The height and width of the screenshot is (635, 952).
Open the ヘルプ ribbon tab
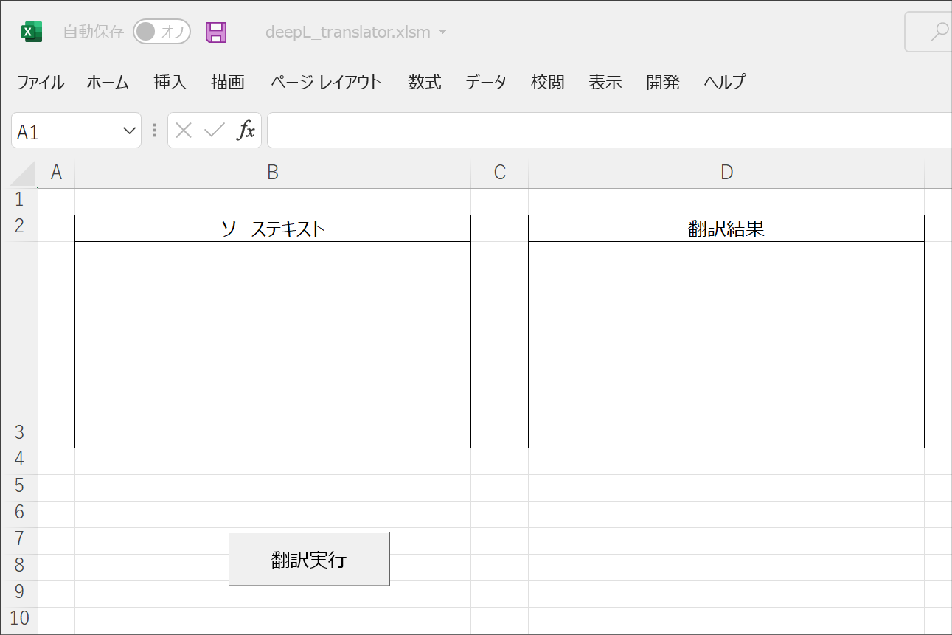(x=723, y=83)
